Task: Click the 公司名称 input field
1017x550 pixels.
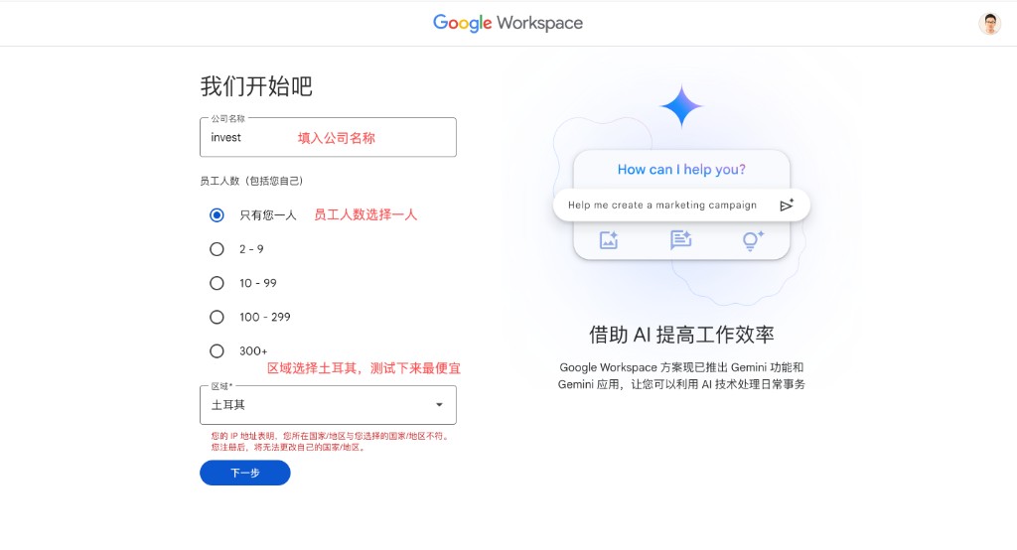Action: click(328, 137)
